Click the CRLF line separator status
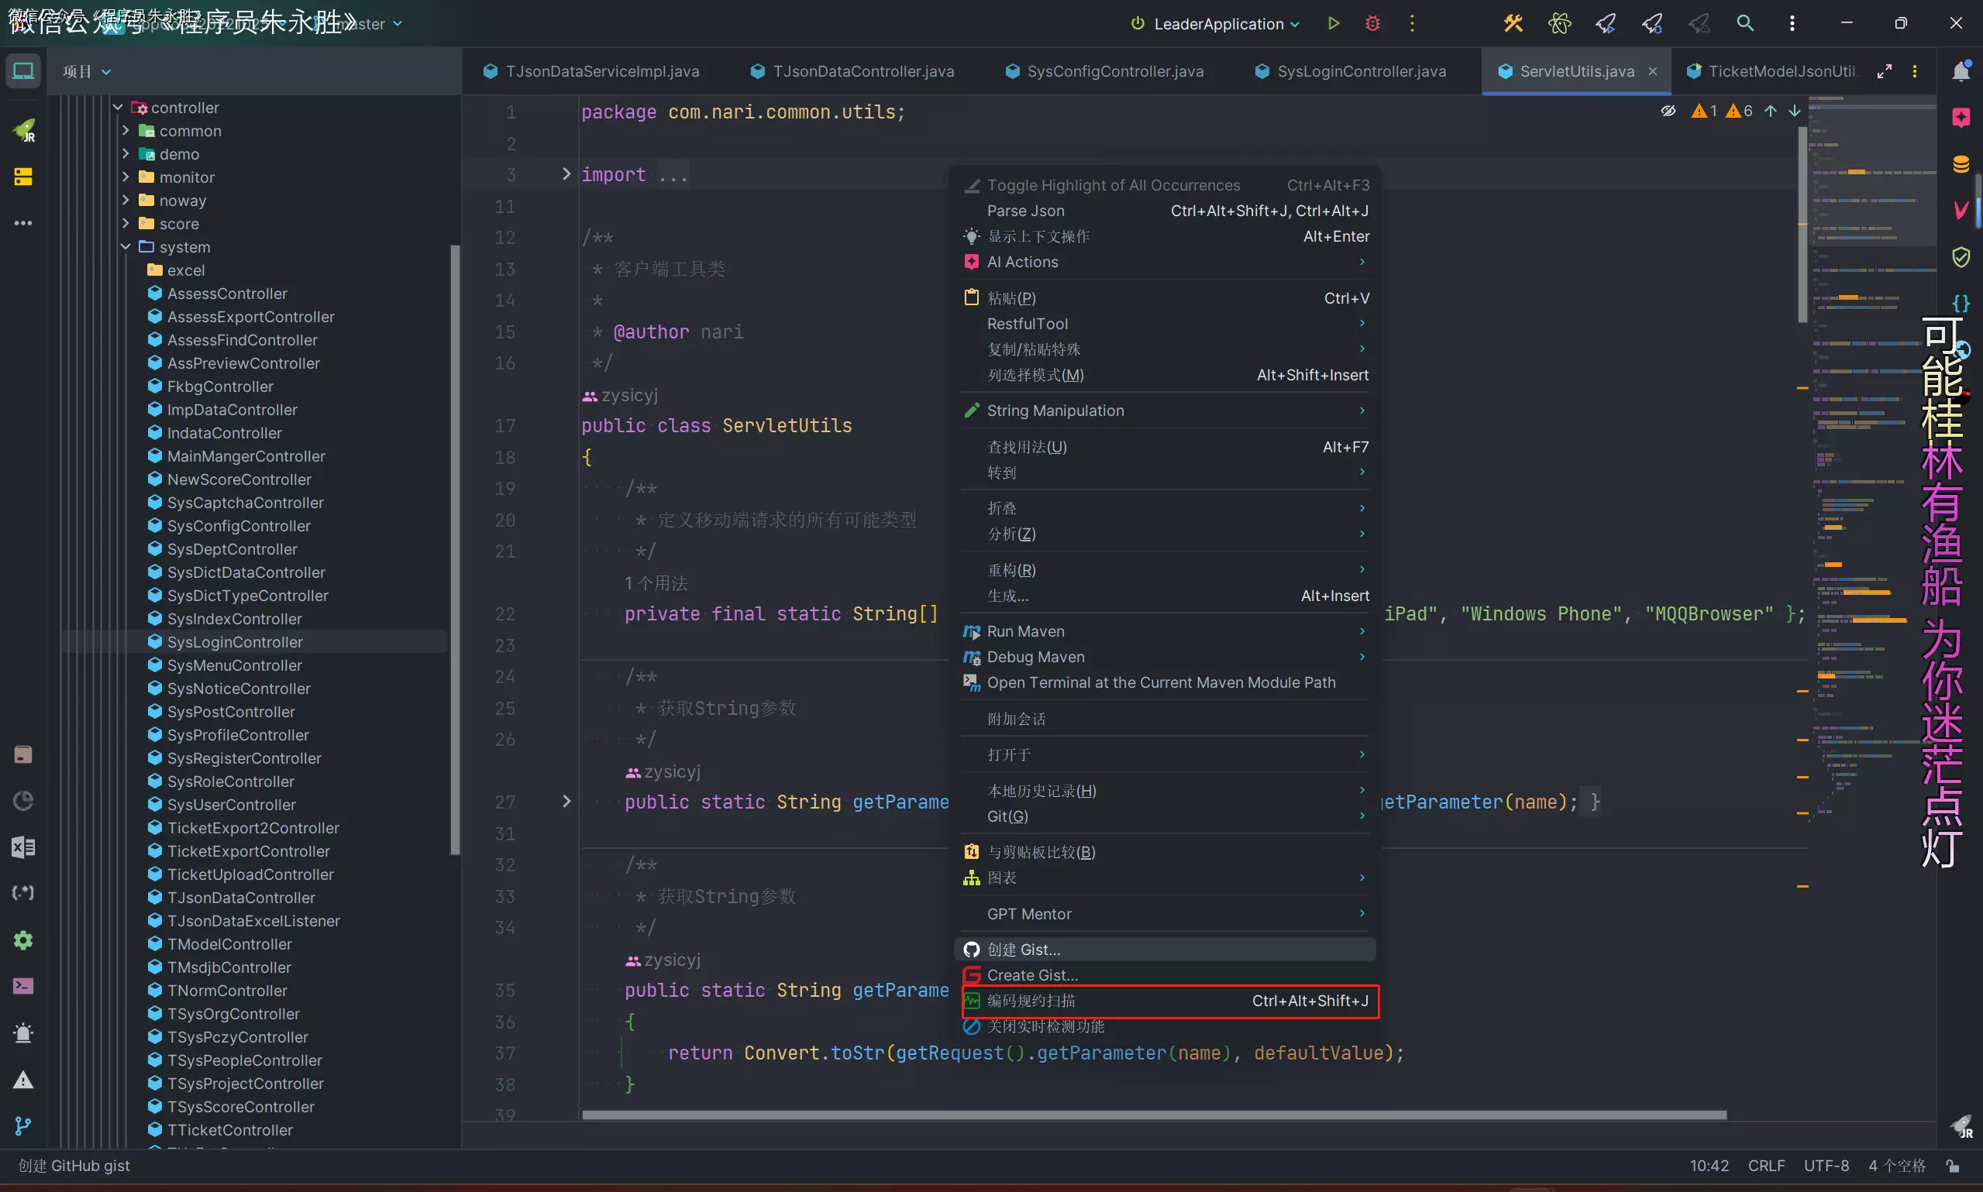Image resolution: width=1983 pixels, height=1192 pixels. pyautogui.click(x=1765, y=1166)
